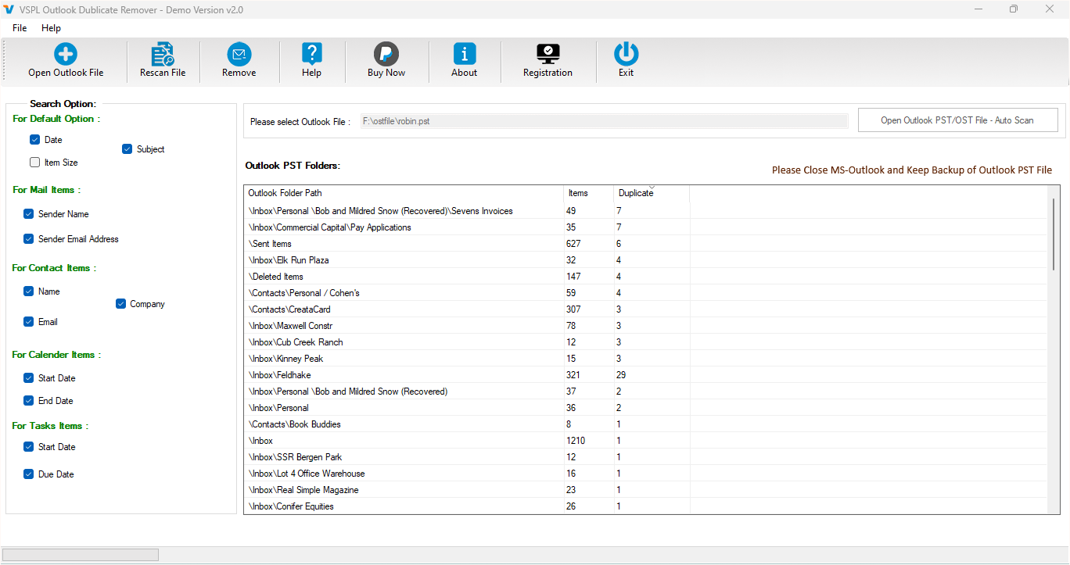Select the \Inbox\Conifer Equities row
This screenshot has height=565, width=1070.
pos(646,506)
